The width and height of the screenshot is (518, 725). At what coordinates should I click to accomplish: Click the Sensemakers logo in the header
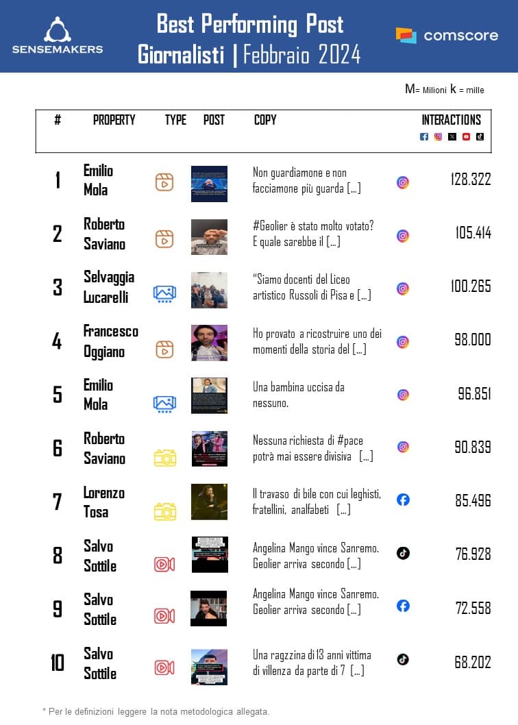58,36
